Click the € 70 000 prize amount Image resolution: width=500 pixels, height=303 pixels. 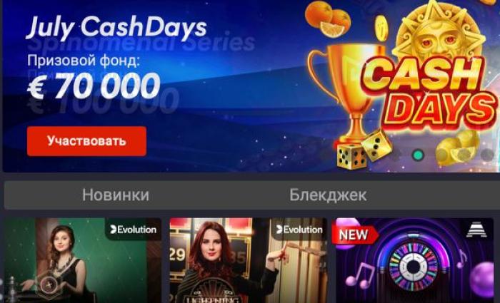tap(93, 86)
